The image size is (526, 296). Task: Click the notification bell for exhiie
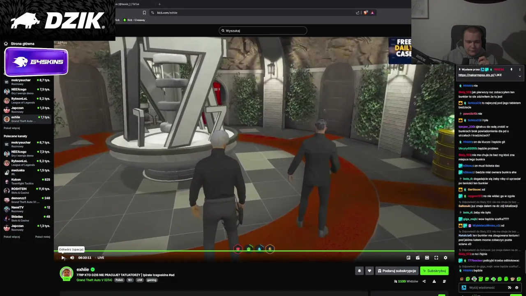360,271
